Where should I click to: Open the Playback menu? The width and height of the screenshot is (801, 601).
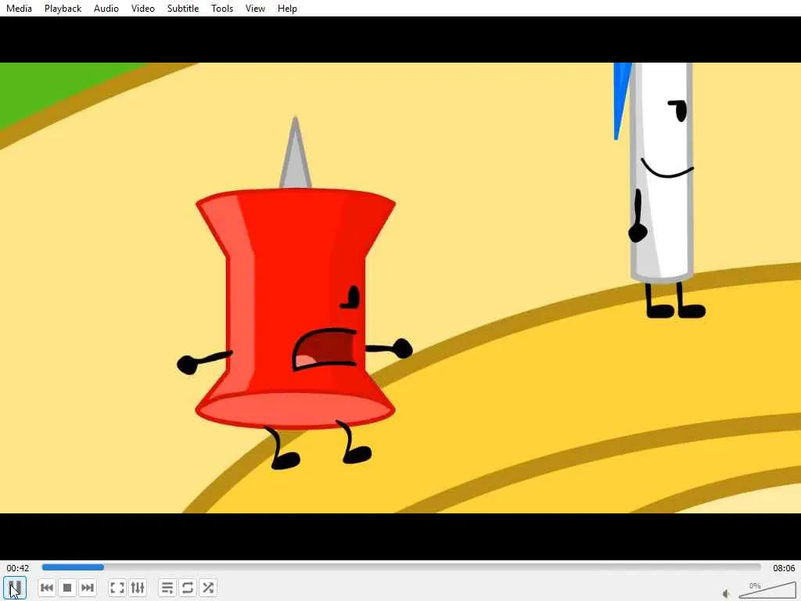coord(63,8)
